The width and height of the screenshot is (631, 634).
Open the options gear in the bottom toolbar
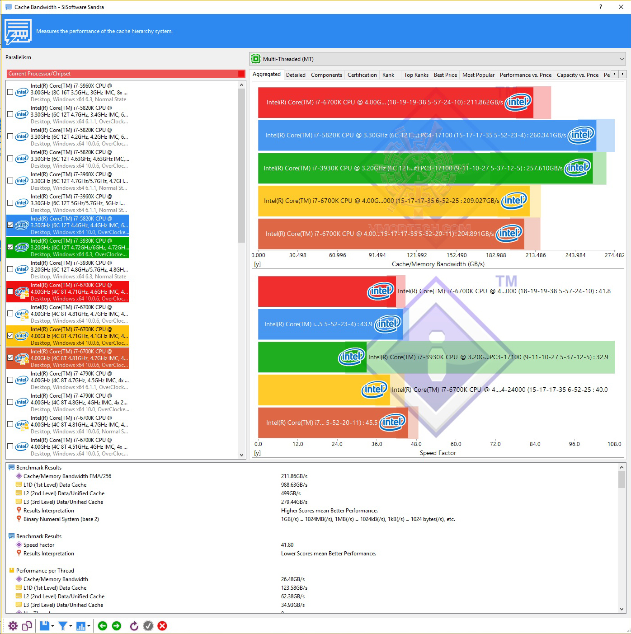pos(13,626)
